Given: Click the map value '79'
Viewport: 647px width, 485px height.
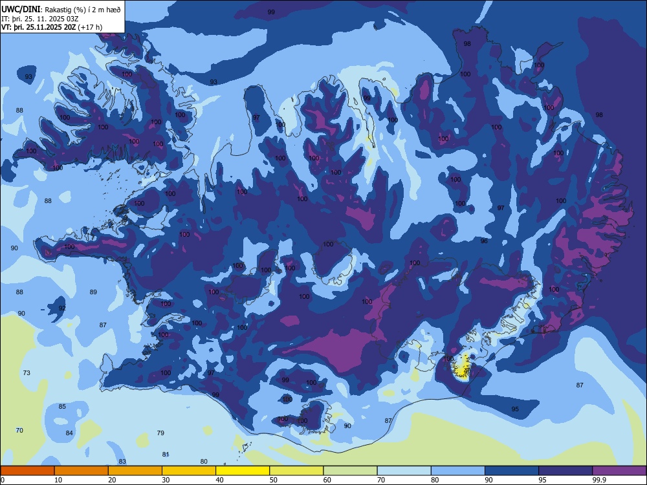Looking at the screenshot, I should coord(160,433).
